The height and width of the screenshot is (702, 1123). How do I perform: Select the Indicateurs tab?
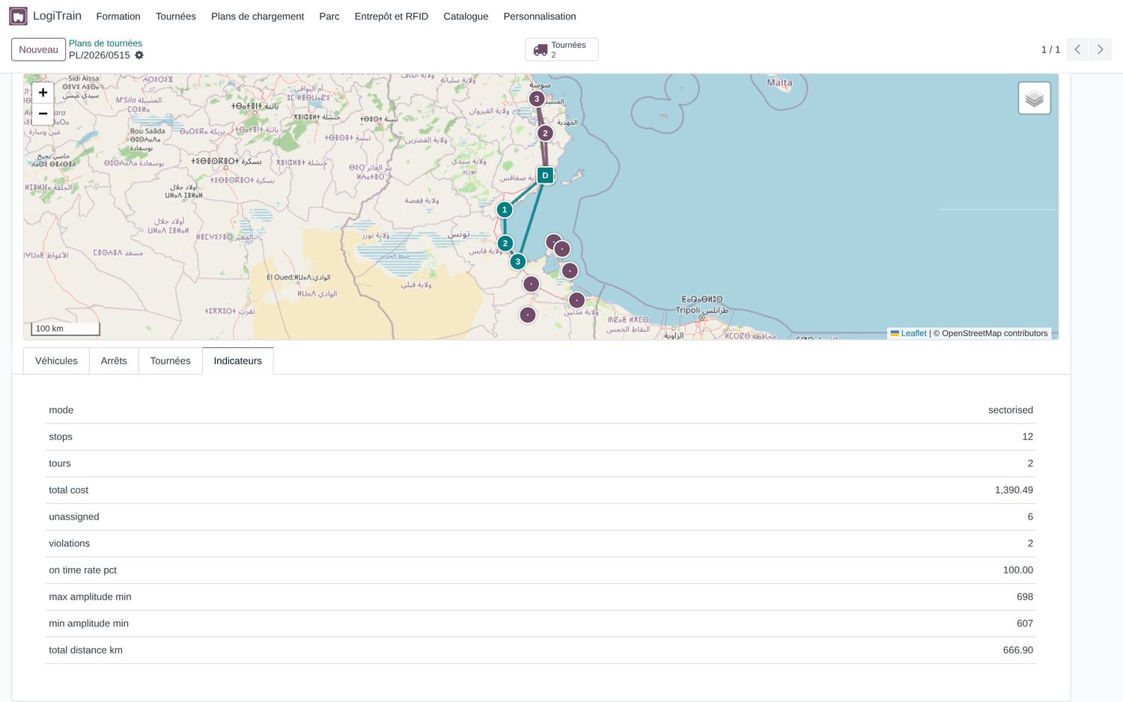click(x=237, y=361)
